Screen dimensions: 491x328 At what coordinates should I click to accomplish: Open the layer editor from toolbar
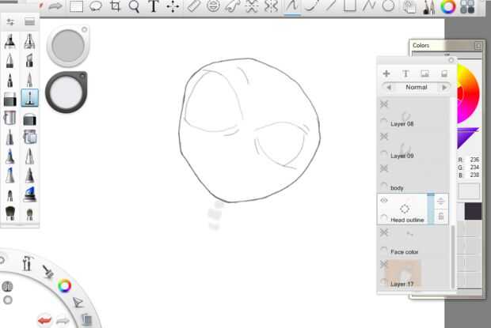[409, 7]
